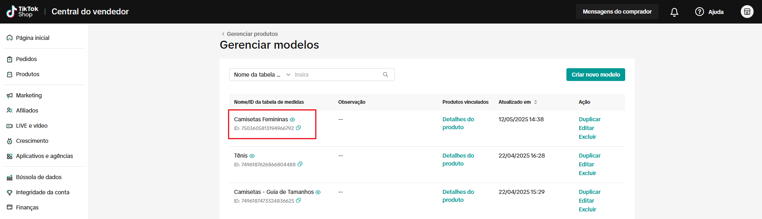
Task: Editar Camisetas - Guia de Tamanhos table
Action: pyautogui.click(x=586, y=201)
